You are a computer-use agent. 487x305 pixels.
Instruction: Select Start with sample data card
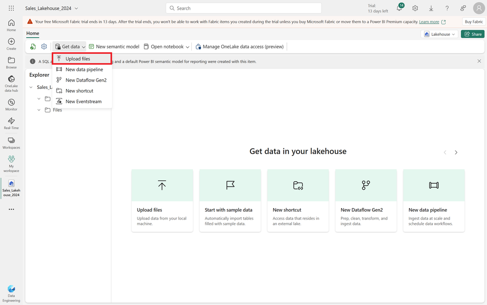point(230,201)
